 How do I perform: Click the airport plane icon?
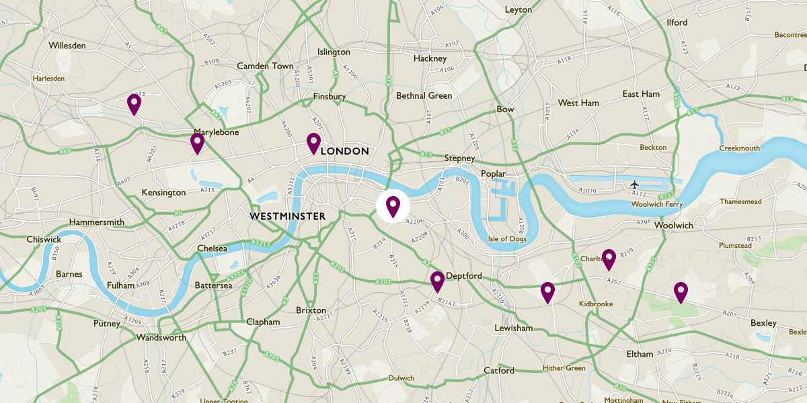[x=635, y=183]
